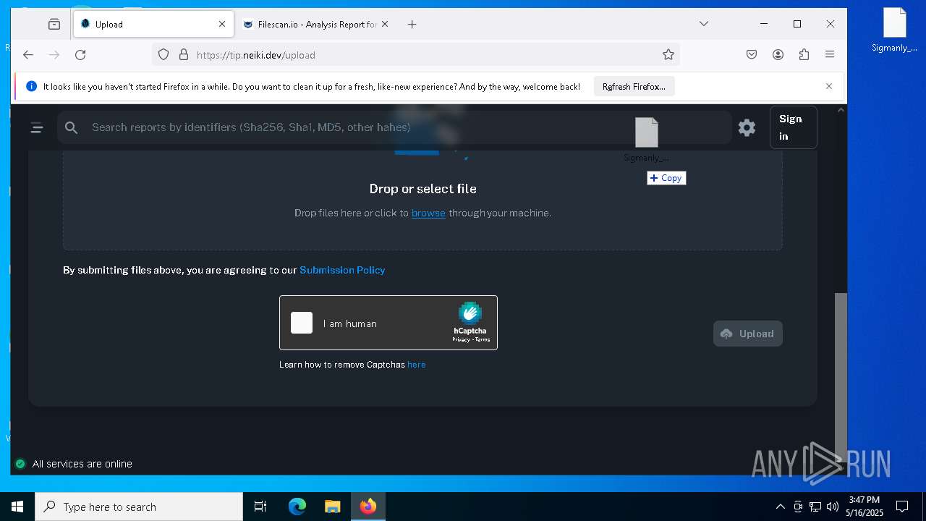This screenshot has width=926, height=521.
Task: Focus the search reports input field
Action: click(x=394, y=127)
